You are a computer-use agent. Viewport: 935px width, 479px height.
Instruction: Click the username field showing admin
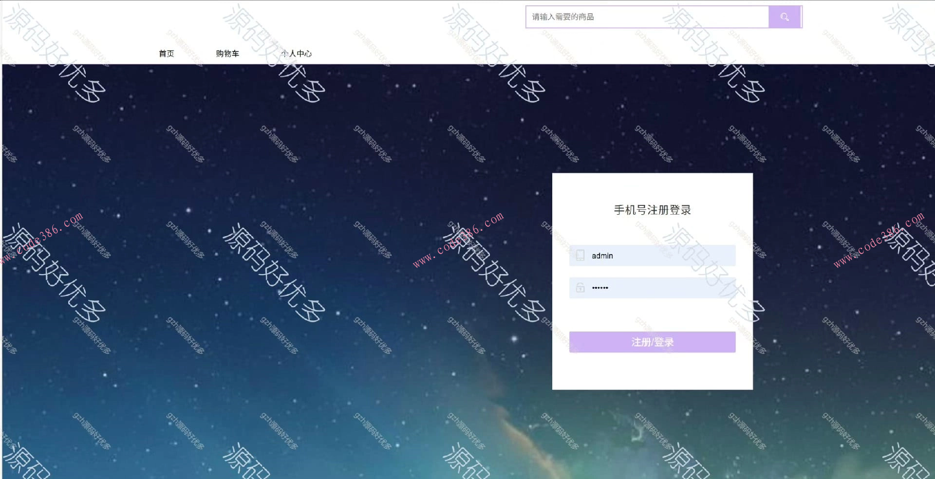click(653, 255)
